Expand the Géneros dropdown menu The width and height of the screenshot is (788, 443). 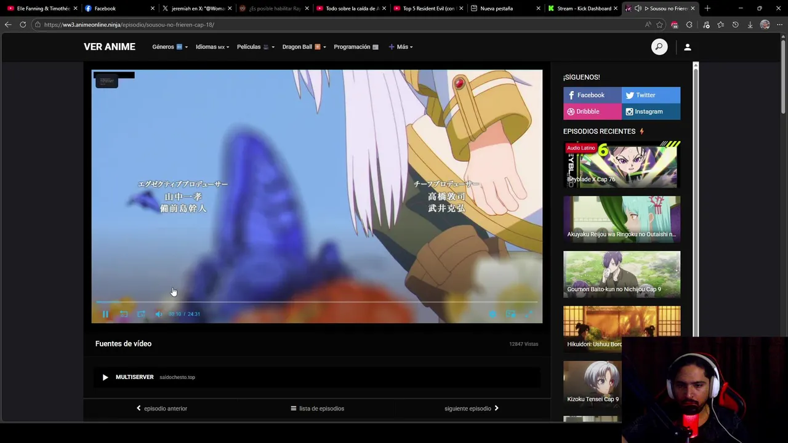click(170, 47)
